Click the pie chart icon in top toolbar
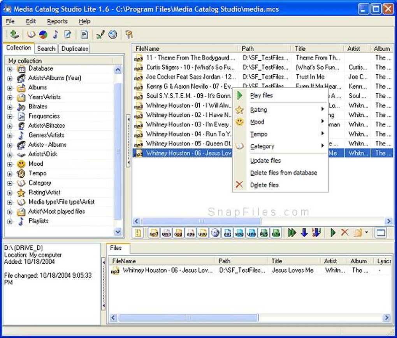 (43, 35)
